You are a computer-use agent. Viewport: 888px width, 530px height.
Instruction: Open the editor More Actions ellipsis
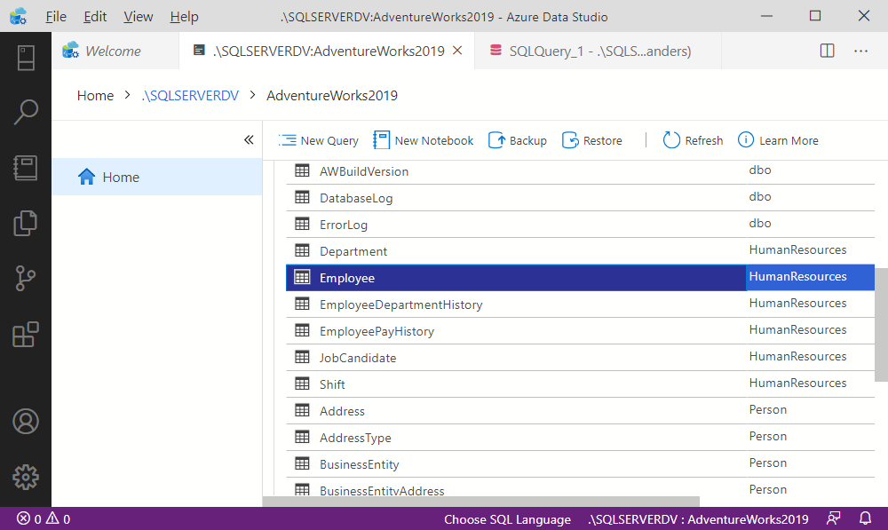tap(860, 51)
